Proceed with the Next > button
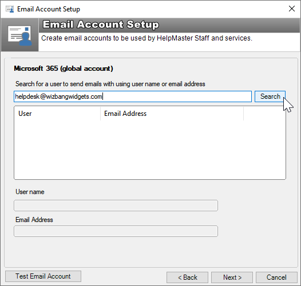301x286 pixels. tap(232, 277)
